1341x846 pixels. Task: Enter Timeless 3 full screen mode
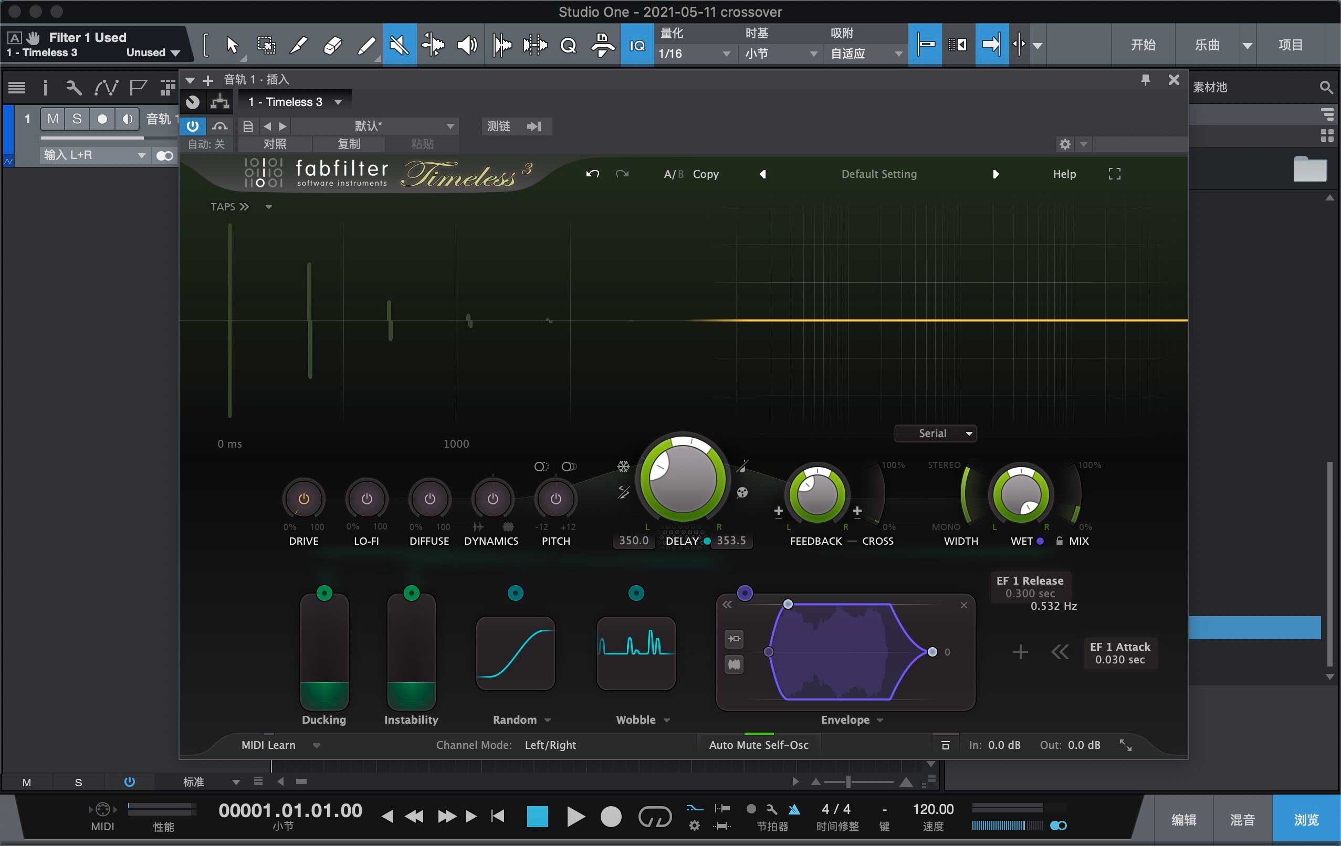1114,174
